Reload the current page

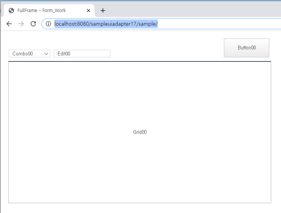pyautogui.click(x=33, y=24)
